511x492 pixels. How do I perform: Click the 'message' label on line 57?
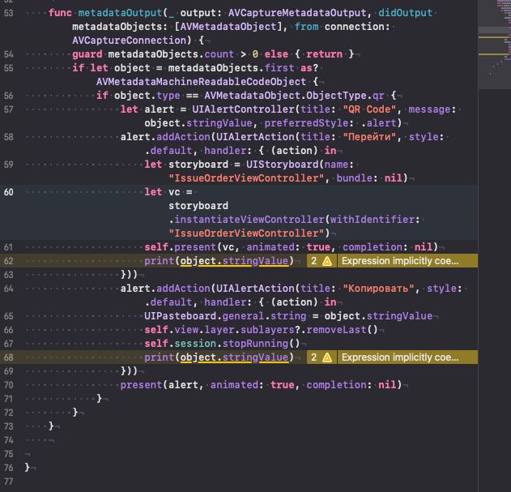click(429, 109)
